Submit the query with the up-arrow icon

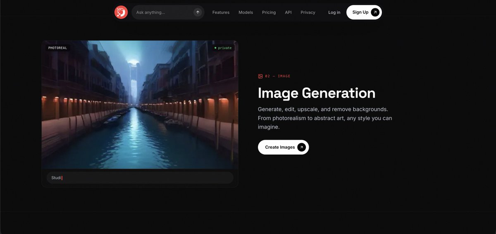198,12
